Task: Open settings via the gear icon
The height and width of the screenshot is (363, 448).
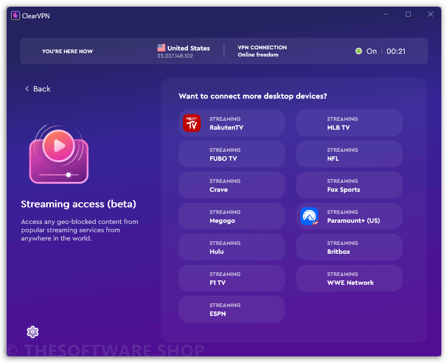Action: (33, 332)
